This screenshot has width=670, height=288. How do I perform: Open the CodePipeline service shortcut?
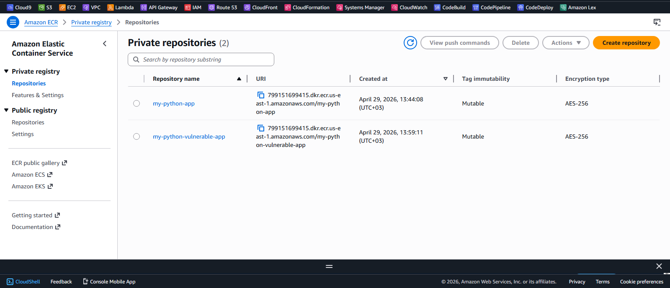[491, 7]
